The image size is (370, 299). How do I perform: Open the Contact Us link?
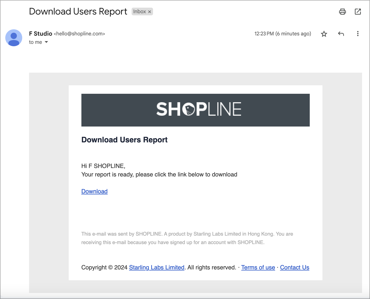coord(294,267)
